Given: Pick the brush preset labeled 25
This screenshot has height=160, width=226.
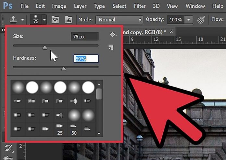Looking at the screenshot, I should (60, 129).
